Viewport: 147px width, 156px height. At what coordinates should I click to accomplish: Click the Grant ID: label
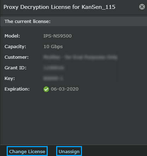click(16, 68)
